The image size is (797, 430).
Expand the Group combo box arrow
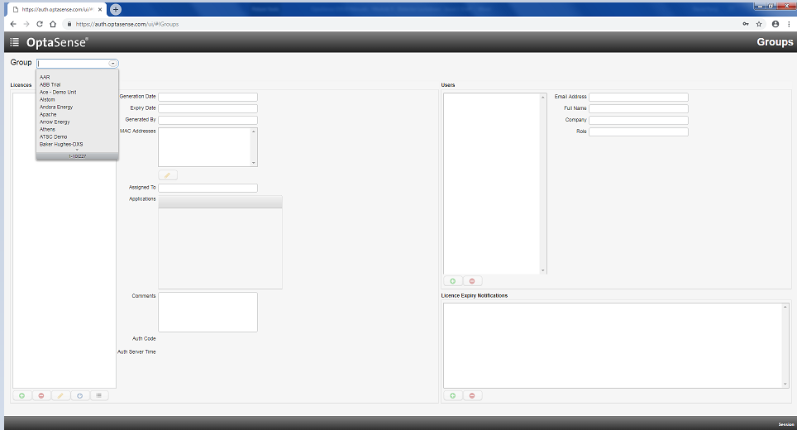(112, 63)
